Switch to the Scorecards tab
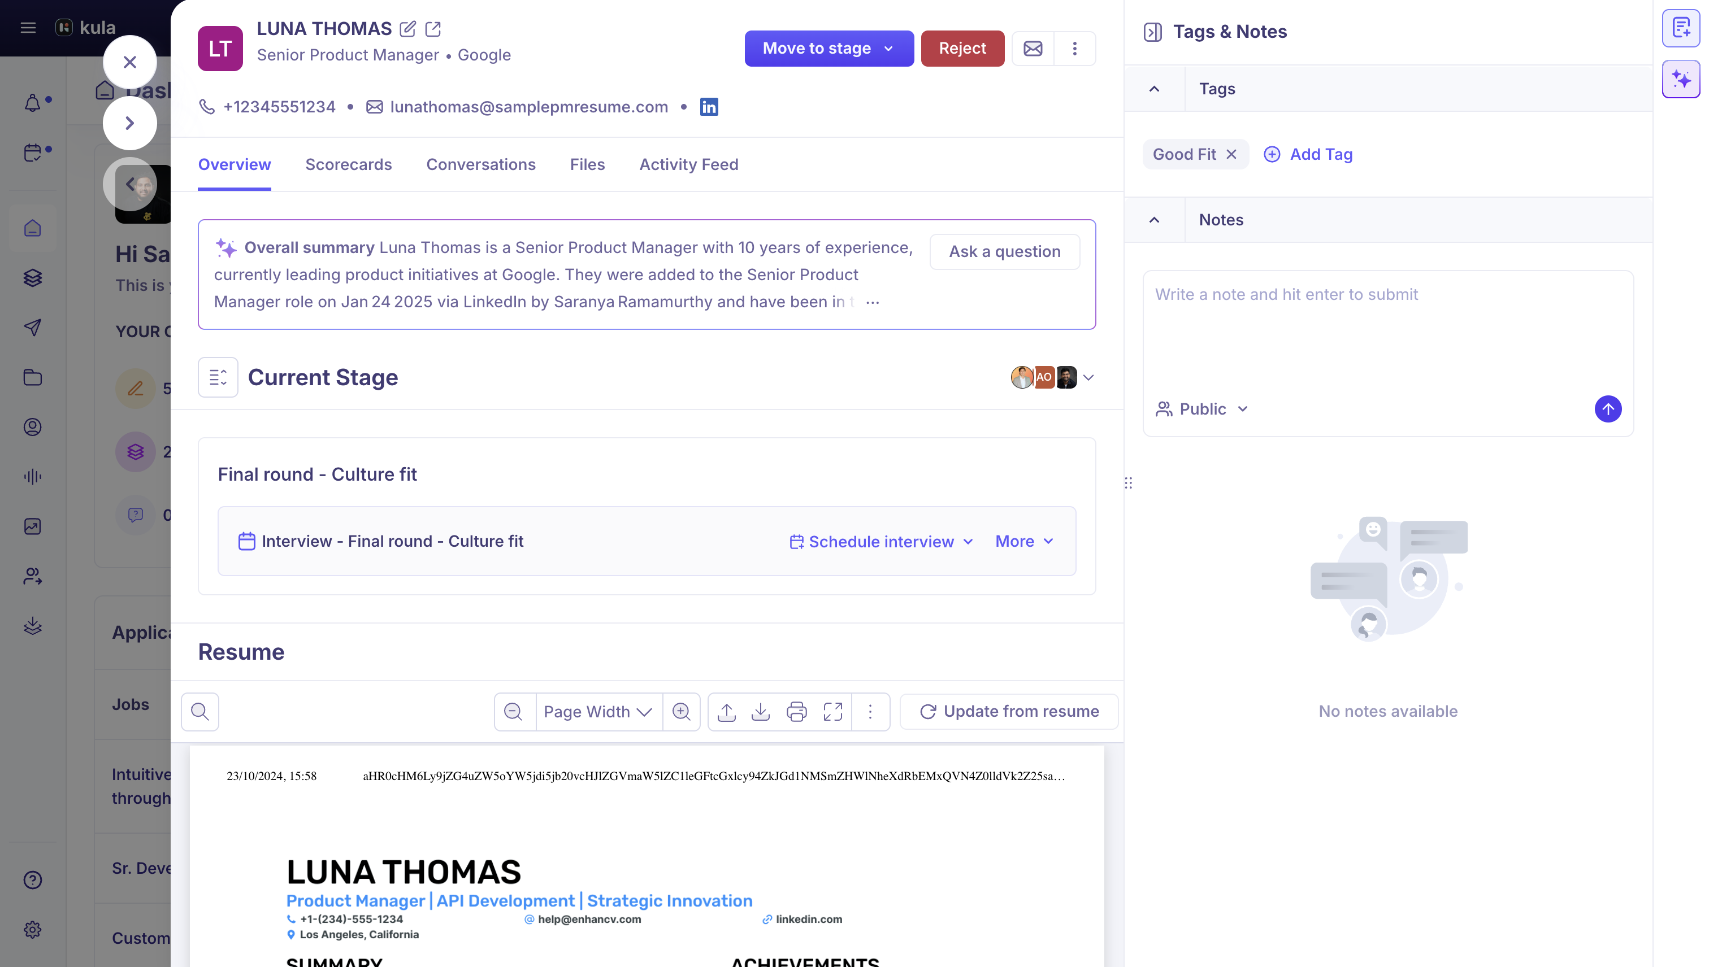 click(x=348, y=164)
